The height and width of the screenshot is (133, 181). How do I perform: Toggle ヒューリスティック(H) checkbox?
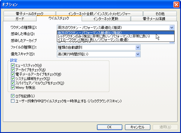[13, 65]
